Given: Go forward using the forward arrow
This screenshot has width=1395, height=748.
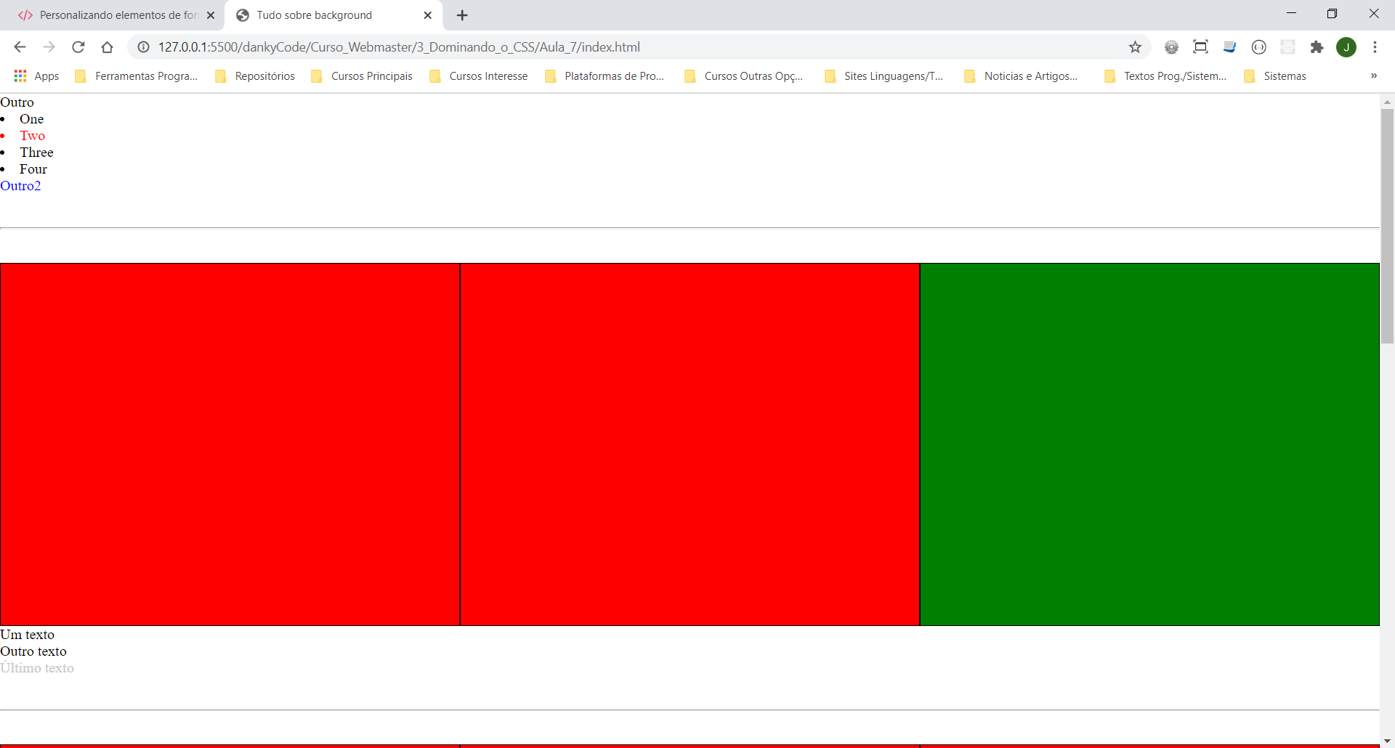Looking at the screenshot, I should 49,47.
